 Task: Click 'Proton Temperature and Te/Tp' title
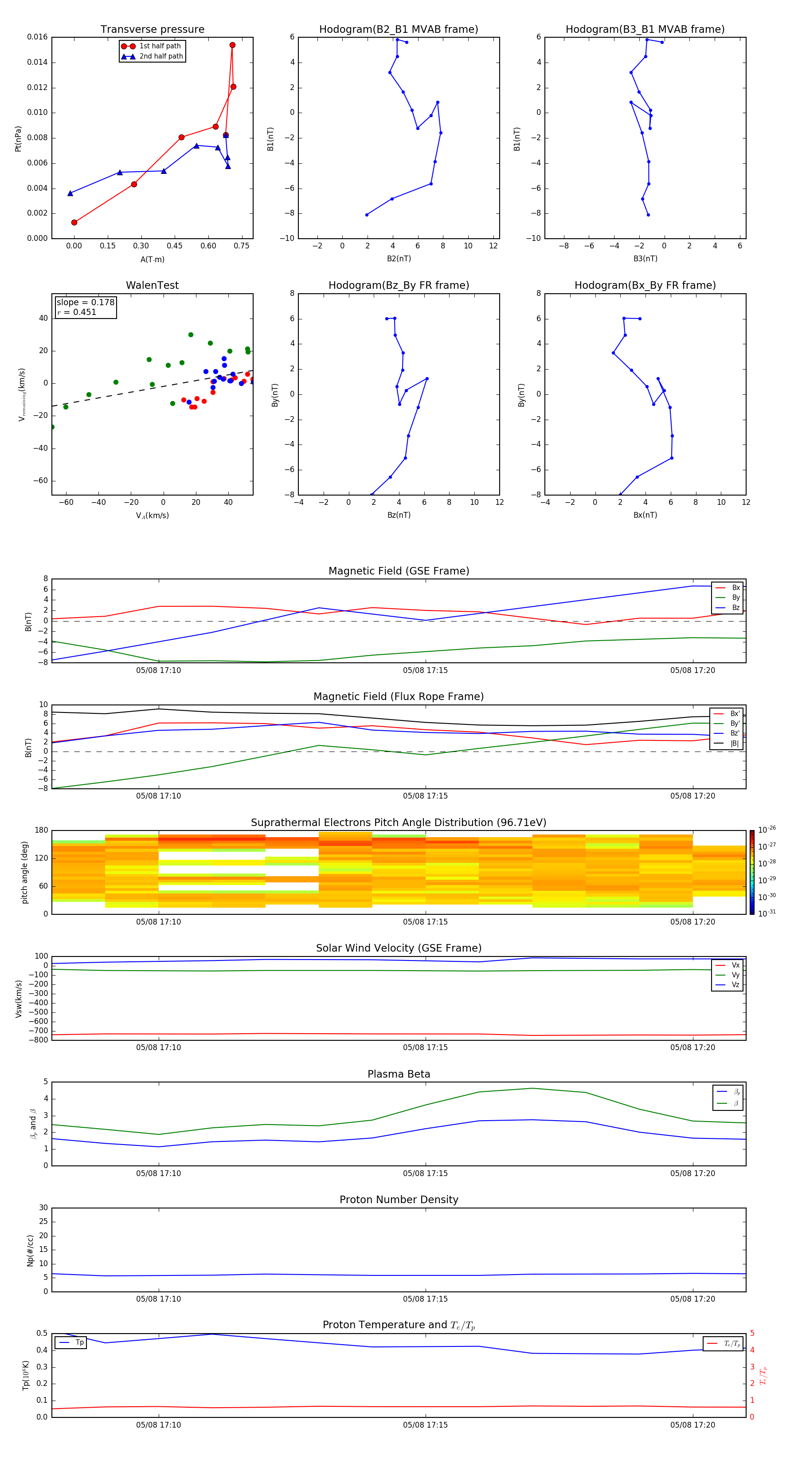coord(399,1325)
